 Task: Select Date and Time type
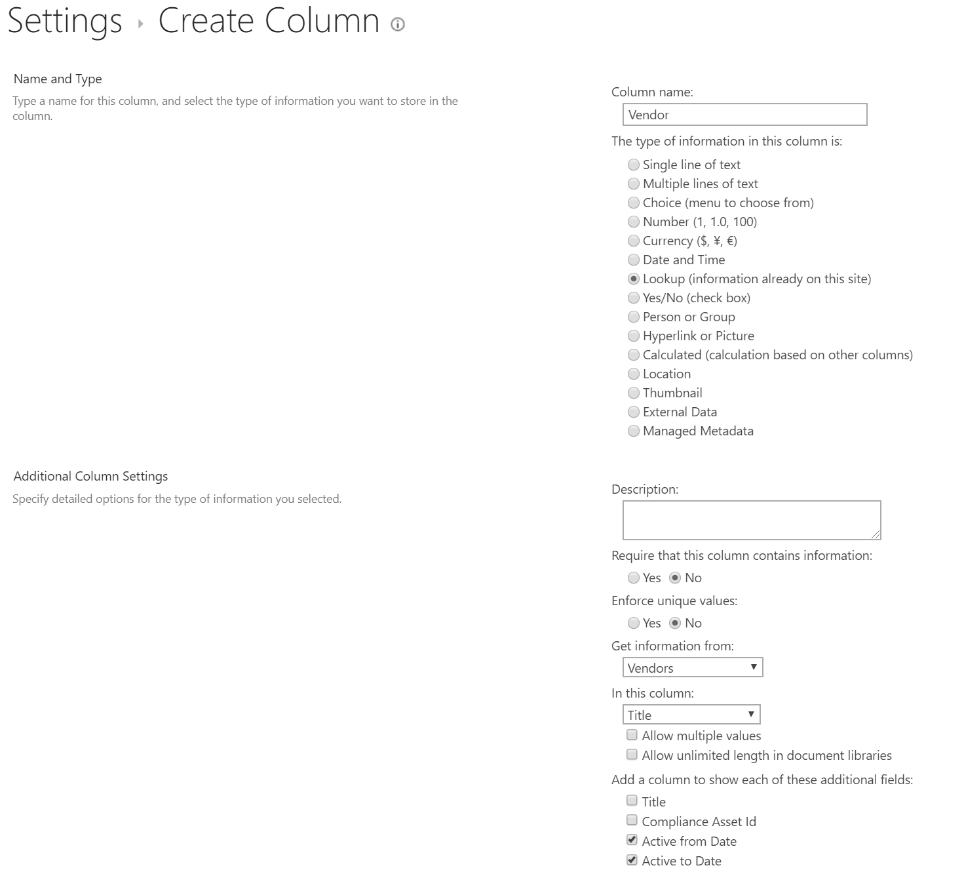pyautogui.click(x=633, y=260)
